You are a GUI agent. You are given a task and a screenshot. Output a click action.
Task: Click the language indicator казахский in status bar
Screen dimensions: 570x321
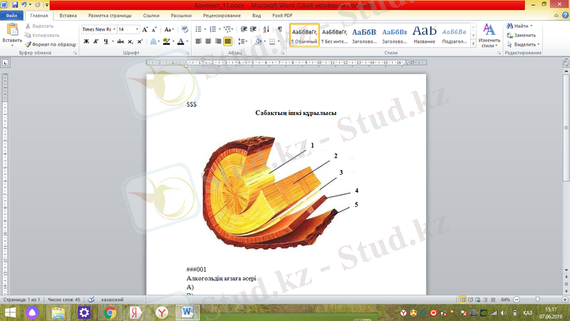coord(113,300)
